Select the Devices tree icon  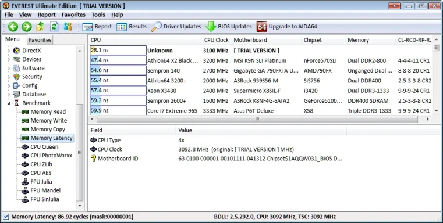[x=17, y=59]
